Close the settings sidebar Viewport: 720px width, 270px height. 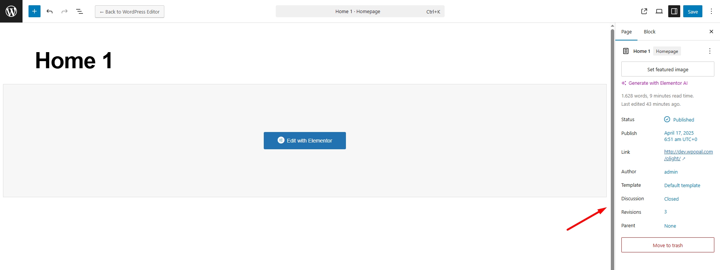point(711,31)
